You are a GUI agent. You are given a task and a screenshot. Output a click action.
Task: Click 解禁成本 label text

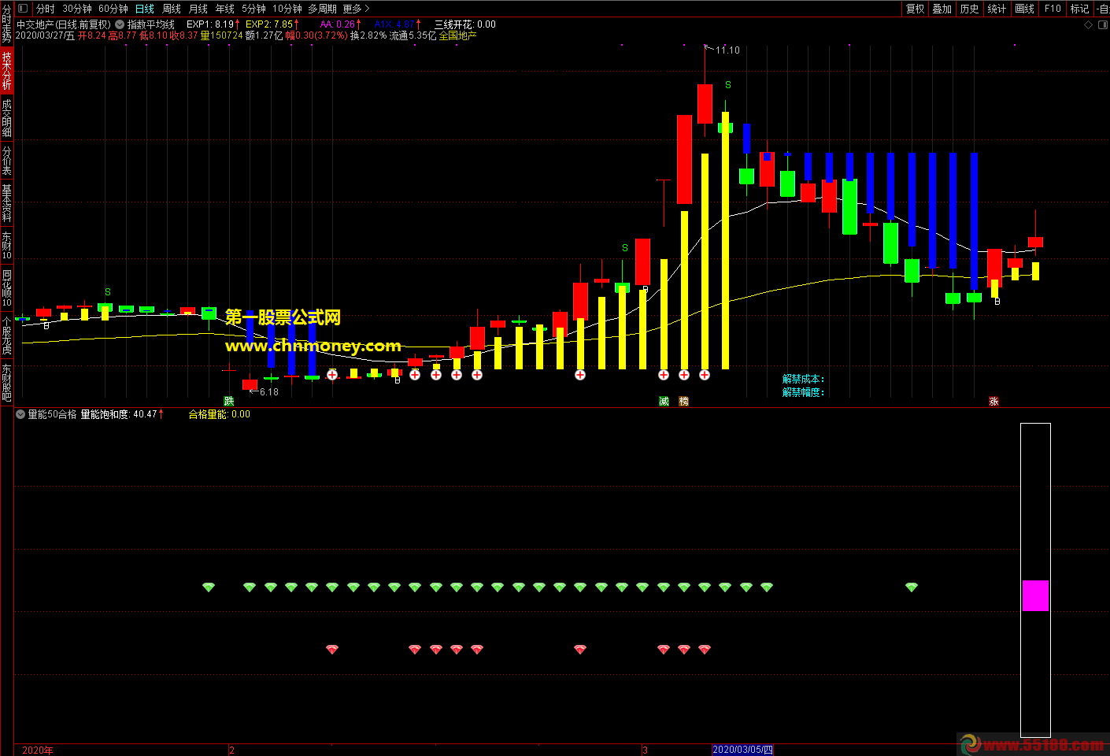click(x=803, y=379)
